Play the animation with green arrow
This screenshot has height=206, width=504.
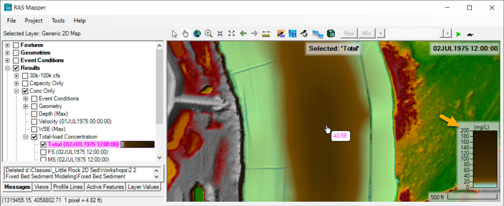[x=458, y=34]
